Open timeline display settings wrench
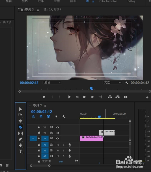 (x=64, y=117)
